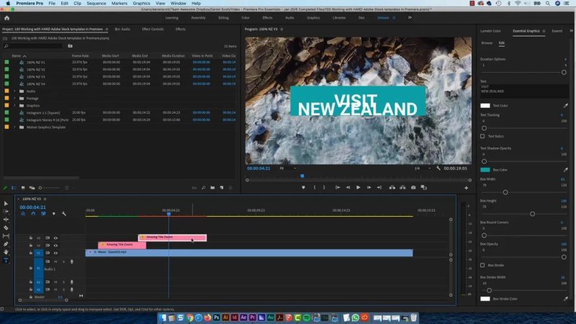The height and width of the screenshot is (324, 576).
Task: Enable Box Stroke checkbox
Action: click(482, 265)
